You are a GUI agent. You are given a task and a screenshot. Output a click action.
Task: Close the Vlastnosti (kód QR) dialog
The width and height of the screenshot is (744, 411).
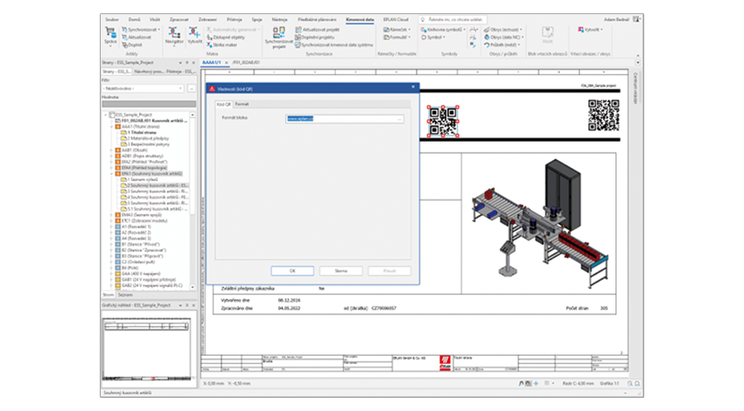(x=413, y=87)
